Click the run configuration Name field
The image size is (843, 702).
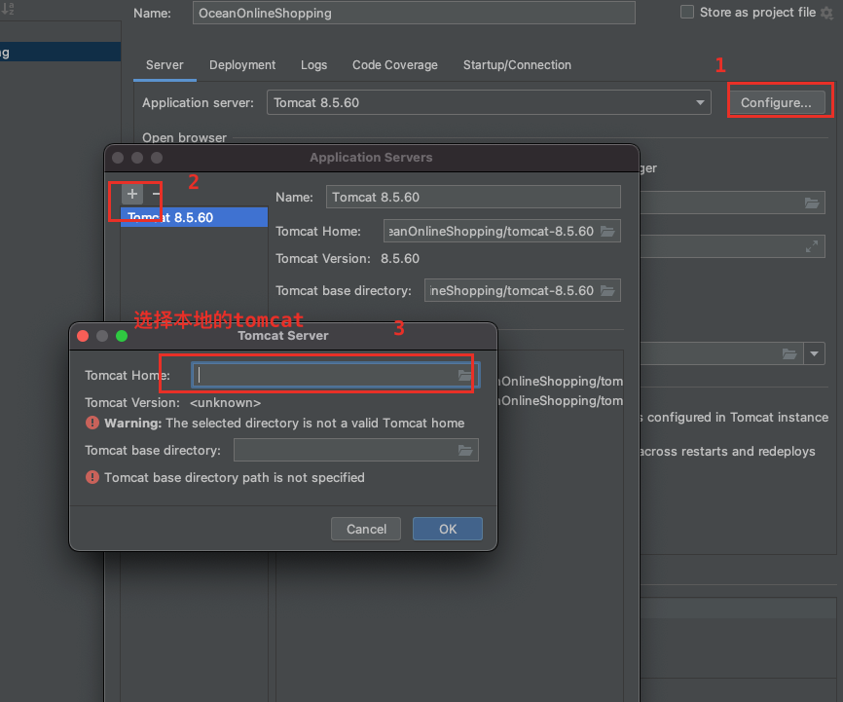(414, 13)
